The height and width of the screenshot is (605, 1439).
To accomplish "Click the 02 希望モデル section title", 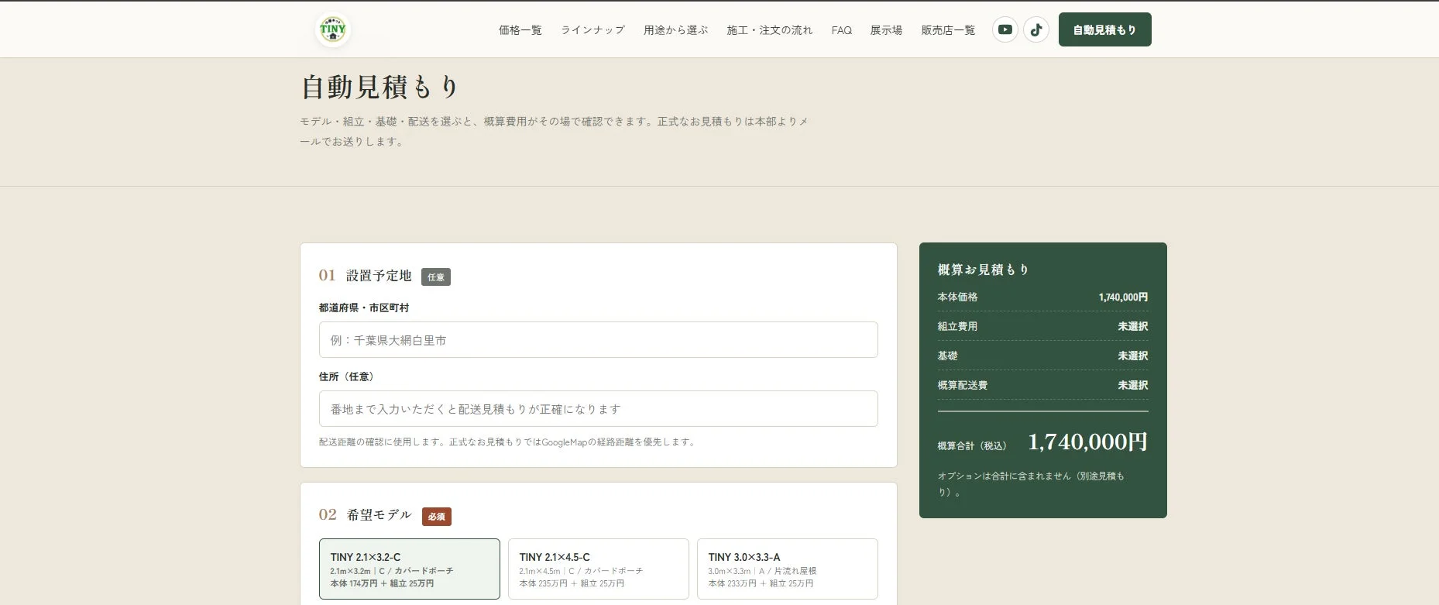I will (365, 515).
